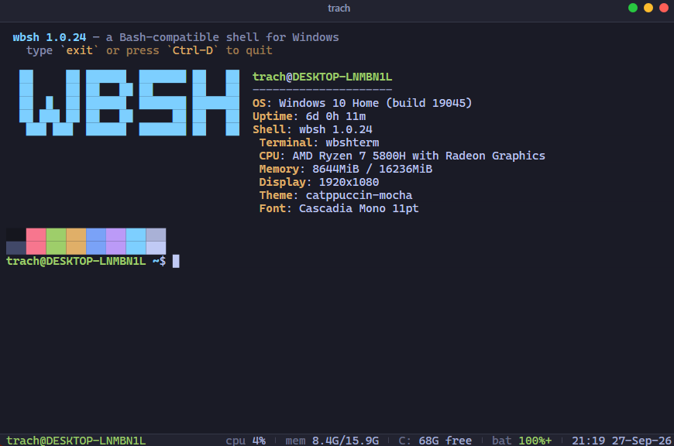Click the yellow window control button

648,9
